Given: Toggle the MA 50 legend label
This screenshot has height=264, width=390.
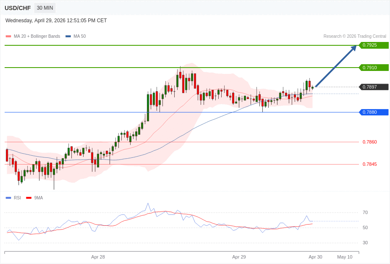Looking at the screenshot, I should [79, 37].
